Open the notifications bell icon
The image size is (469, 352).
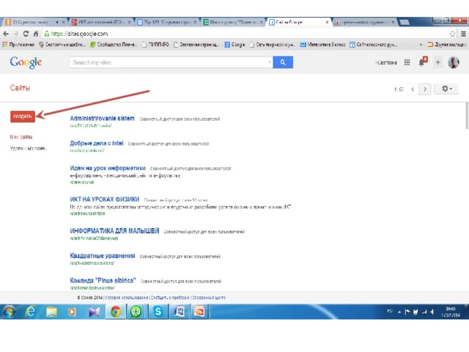(422, 62)
